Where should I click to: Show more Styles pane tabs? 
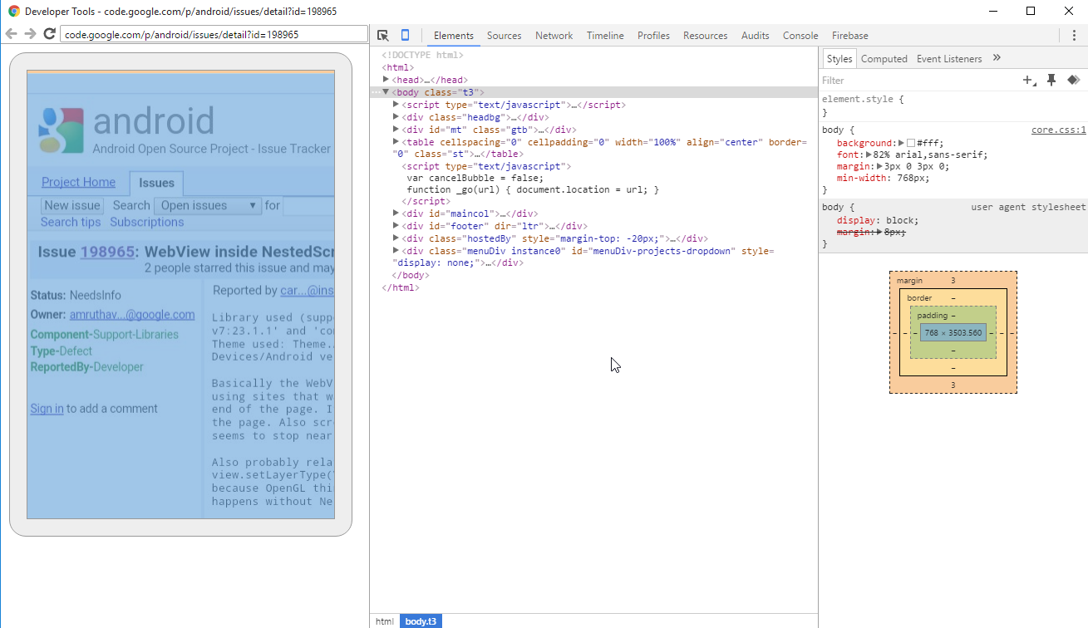997,58
